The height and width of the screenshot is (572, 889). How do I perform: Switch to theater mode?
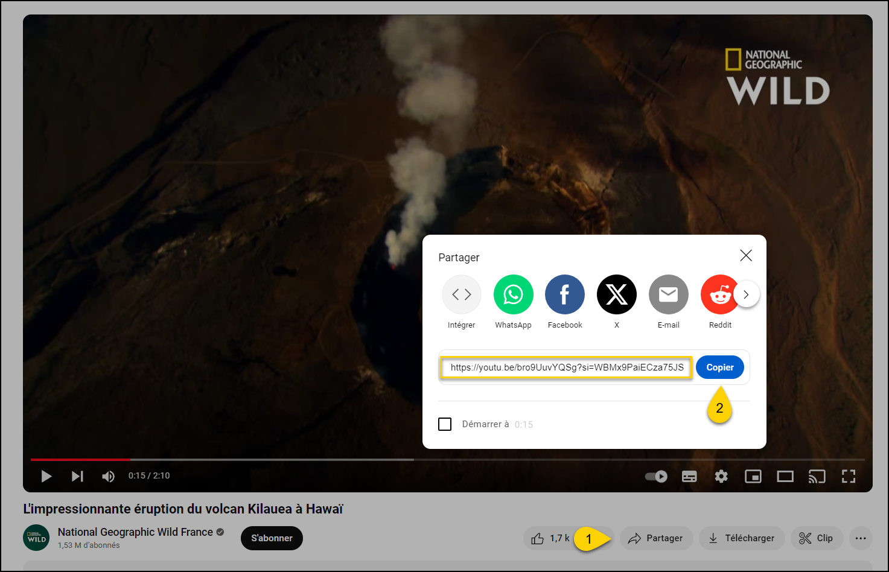[x=785, y=477]
